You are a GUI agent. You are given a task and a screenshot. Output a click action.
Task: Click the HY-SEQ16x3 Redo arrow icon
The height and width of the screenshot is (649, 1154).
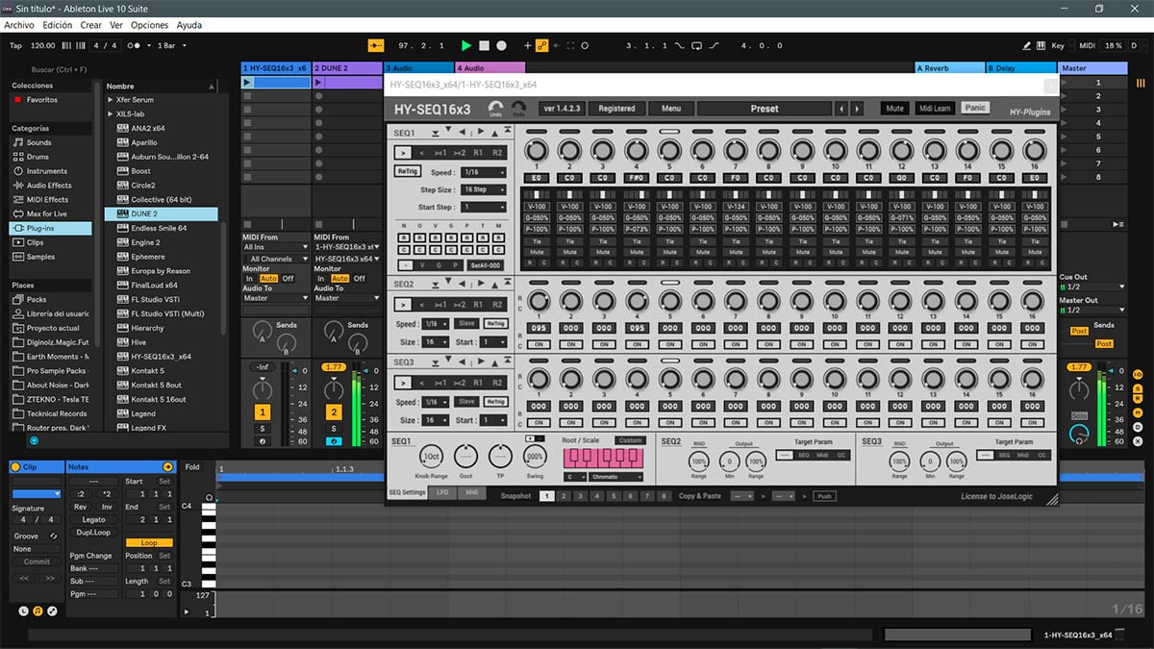pos(519,108)
